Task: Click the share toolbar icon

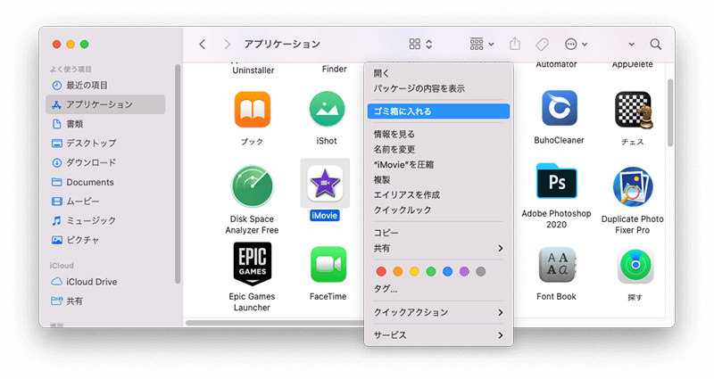Action: (515, 44)
